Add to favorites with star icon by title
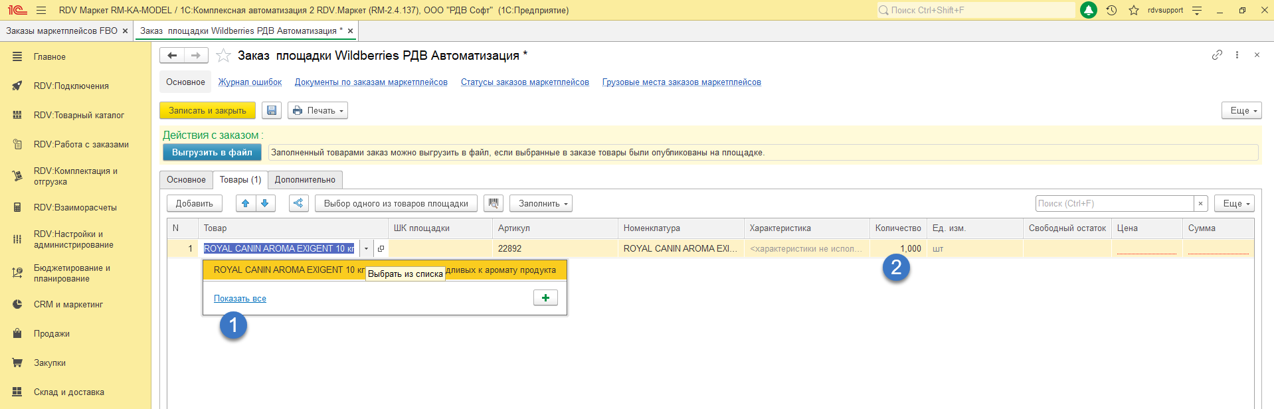This screenshot has width=1274, height=409. 224,56
